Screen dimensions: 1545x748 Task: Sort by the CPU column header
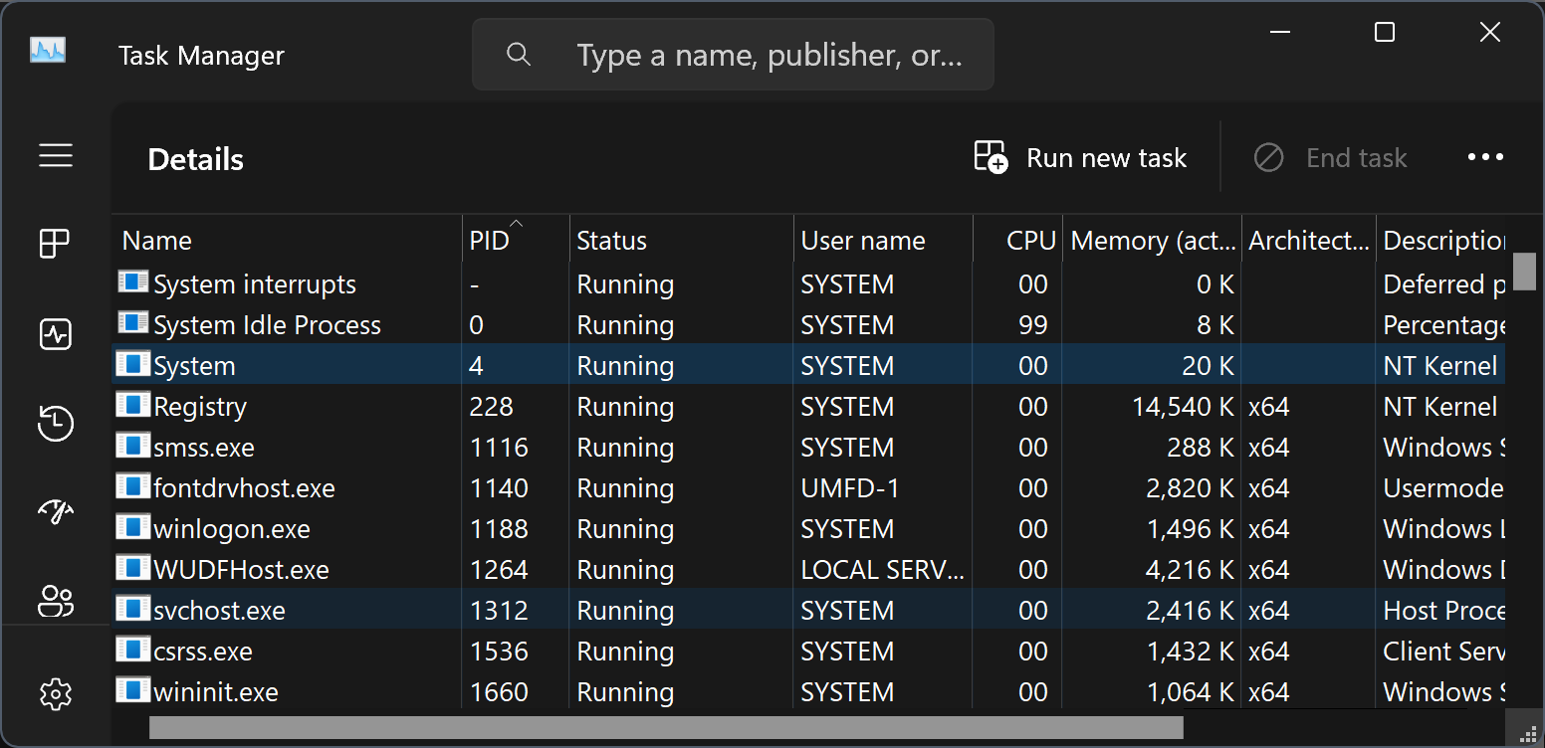(1017, 241)
